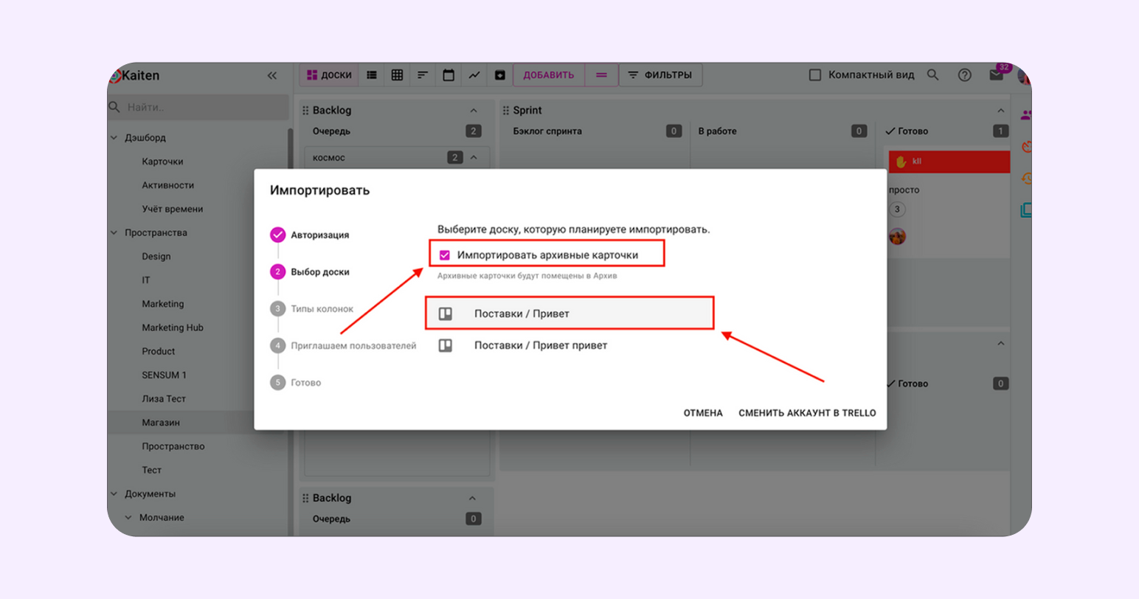The width and height of the screenshot is (1139, 599).
Task: Collapse the Дэшборд section chevron
Action: click(114, 138)
